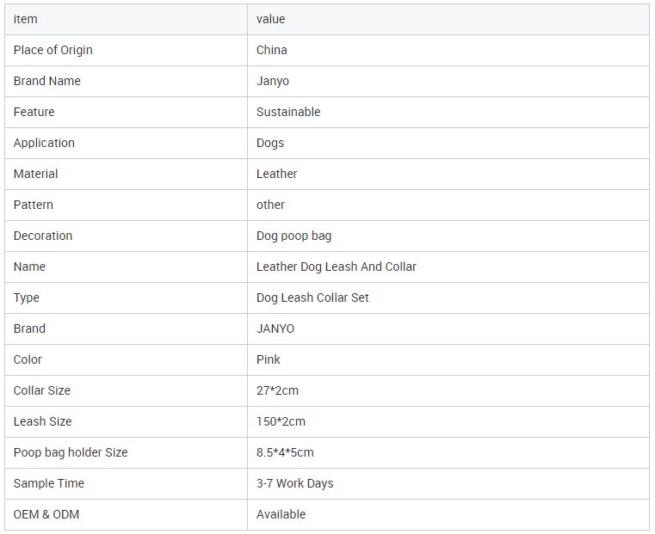
Task: Click the 'Sustainable' feature value
Action: point(288,112)
